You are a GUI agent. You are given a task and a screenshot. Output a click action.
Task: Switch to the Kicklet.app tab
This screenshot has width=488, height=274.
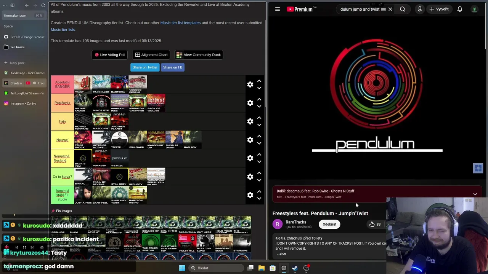24,73
